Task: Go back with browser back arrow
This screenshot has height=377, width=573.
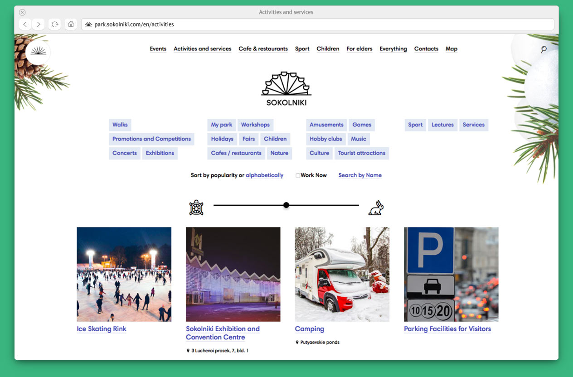Action: point(25,24)
